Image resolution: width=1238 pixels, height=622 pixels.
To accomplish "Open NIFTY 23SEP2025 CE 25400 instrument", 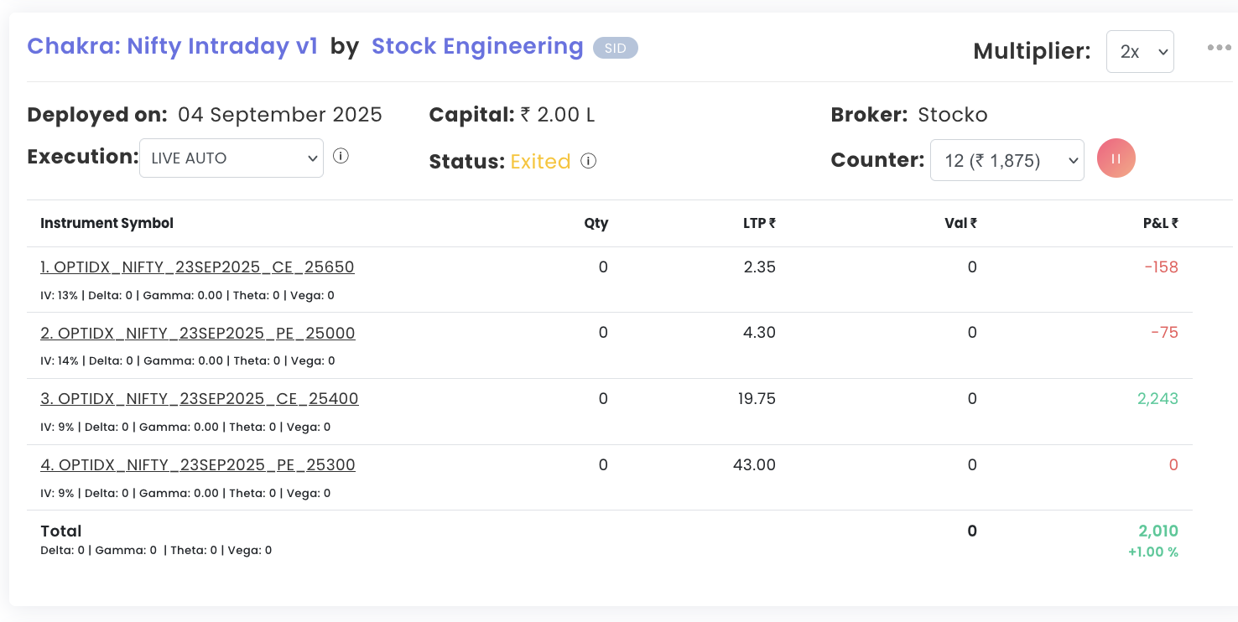I will pyautogui.click(x=200, y=399).
